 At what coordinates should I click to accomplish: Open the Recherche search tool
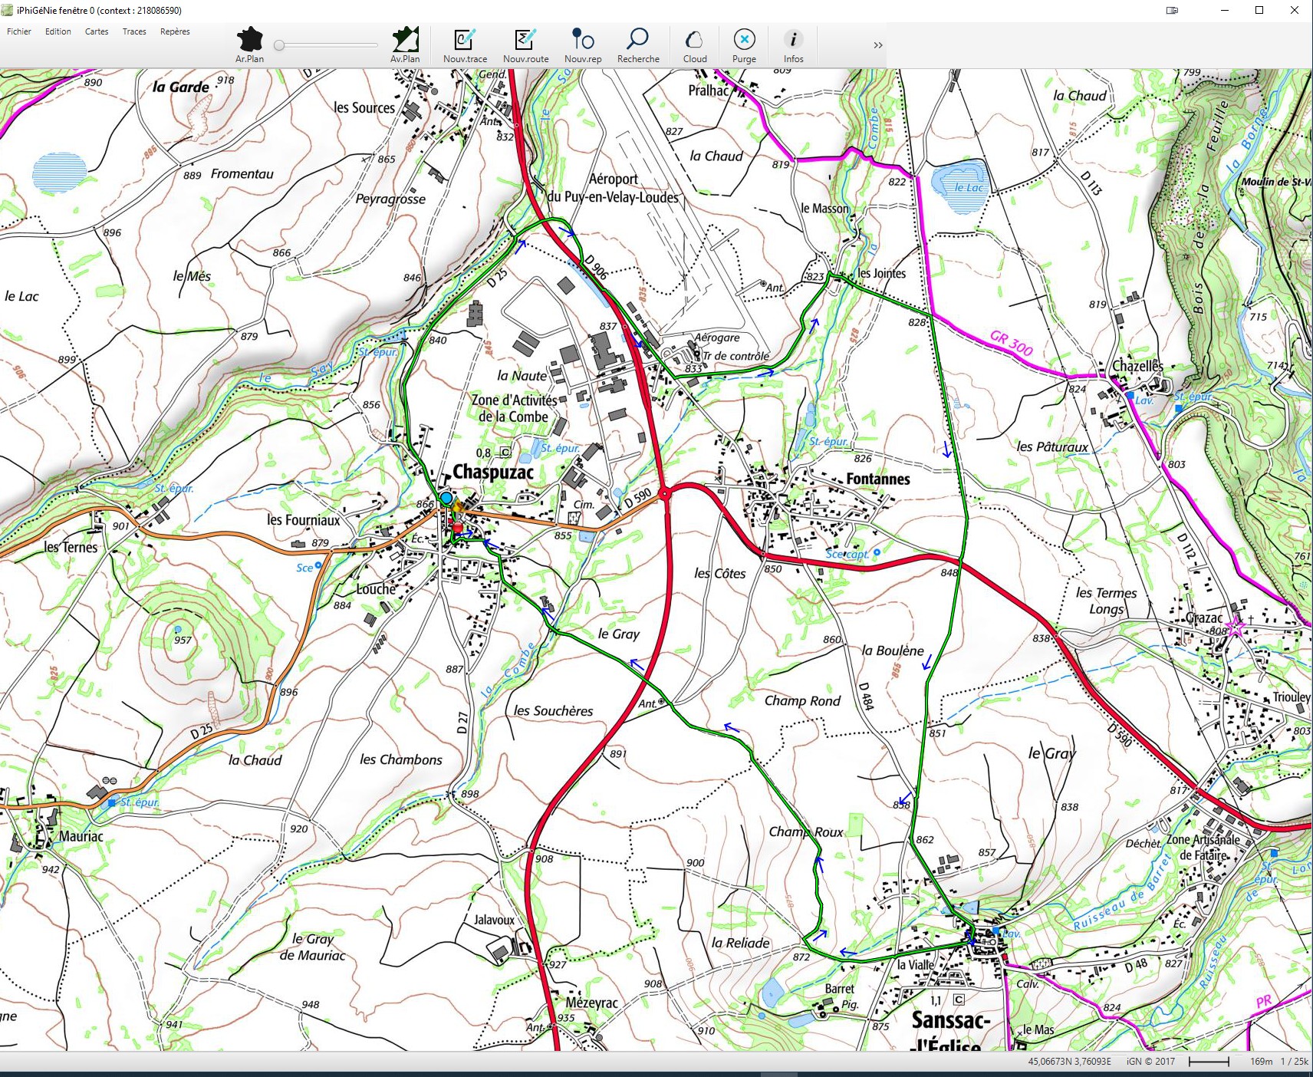(x=637, y=40)
